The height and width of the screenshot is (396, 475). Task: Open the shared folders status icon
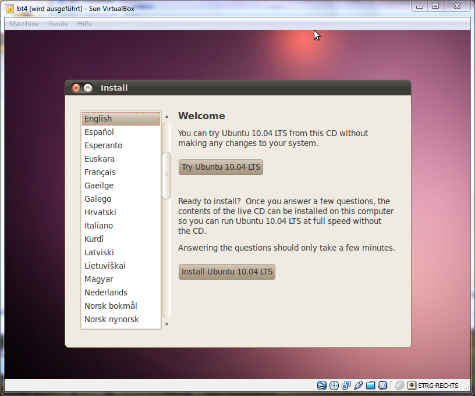[371, 386]
